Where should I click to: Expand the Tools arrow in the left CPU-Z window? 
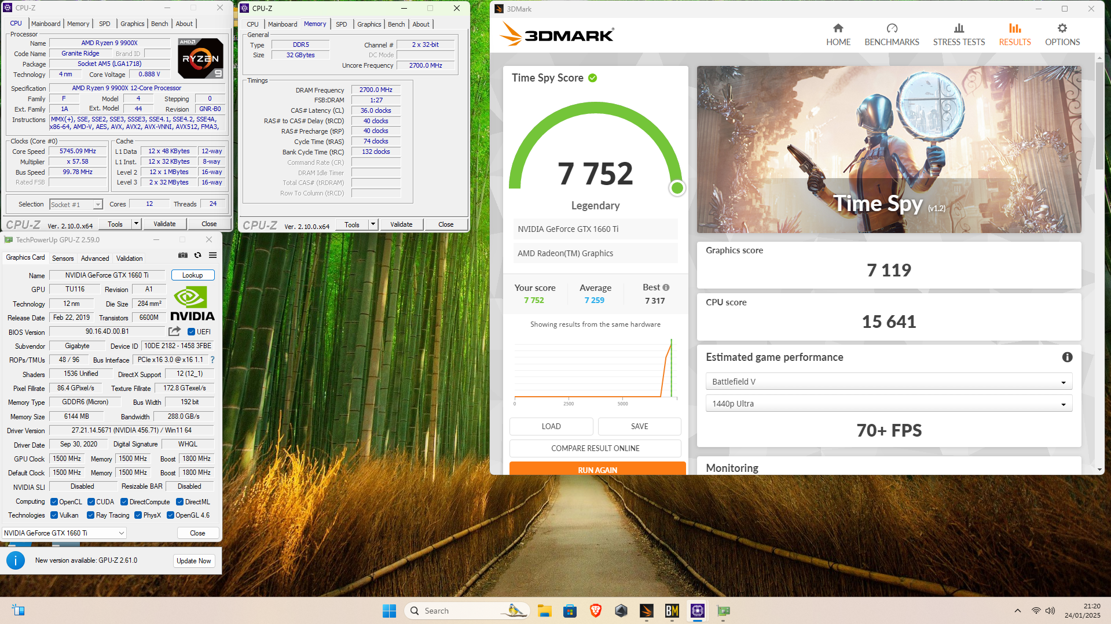(x=136, y=224)
